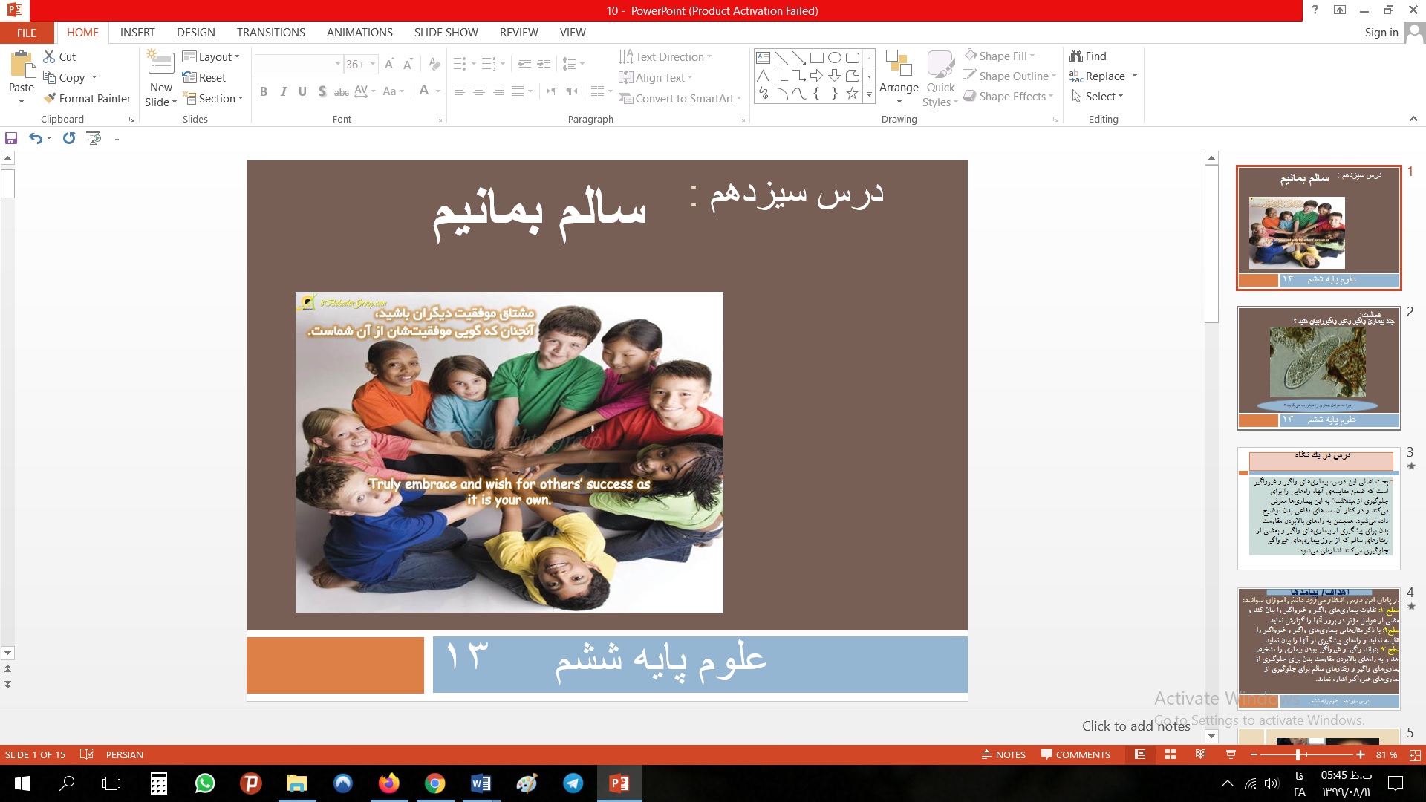Click the Reading View icon in status bar
Viewport: 1426px width, 802px height.
tap(1200, 754)
